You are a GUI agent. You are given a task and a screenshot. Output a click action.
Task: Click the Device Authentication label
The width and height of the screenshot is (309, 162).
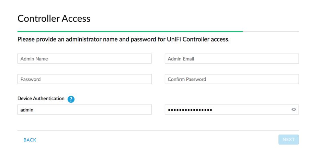pyautogui.click(x=41, y=99)
